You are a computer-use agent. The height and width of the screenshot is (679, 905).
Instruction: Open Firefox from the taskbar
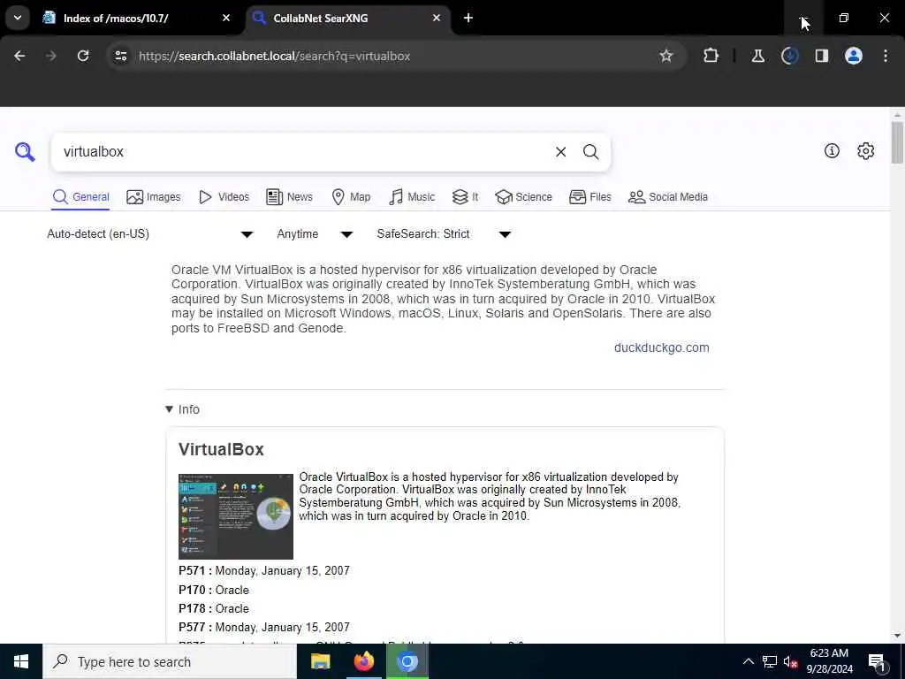[363, 661]
